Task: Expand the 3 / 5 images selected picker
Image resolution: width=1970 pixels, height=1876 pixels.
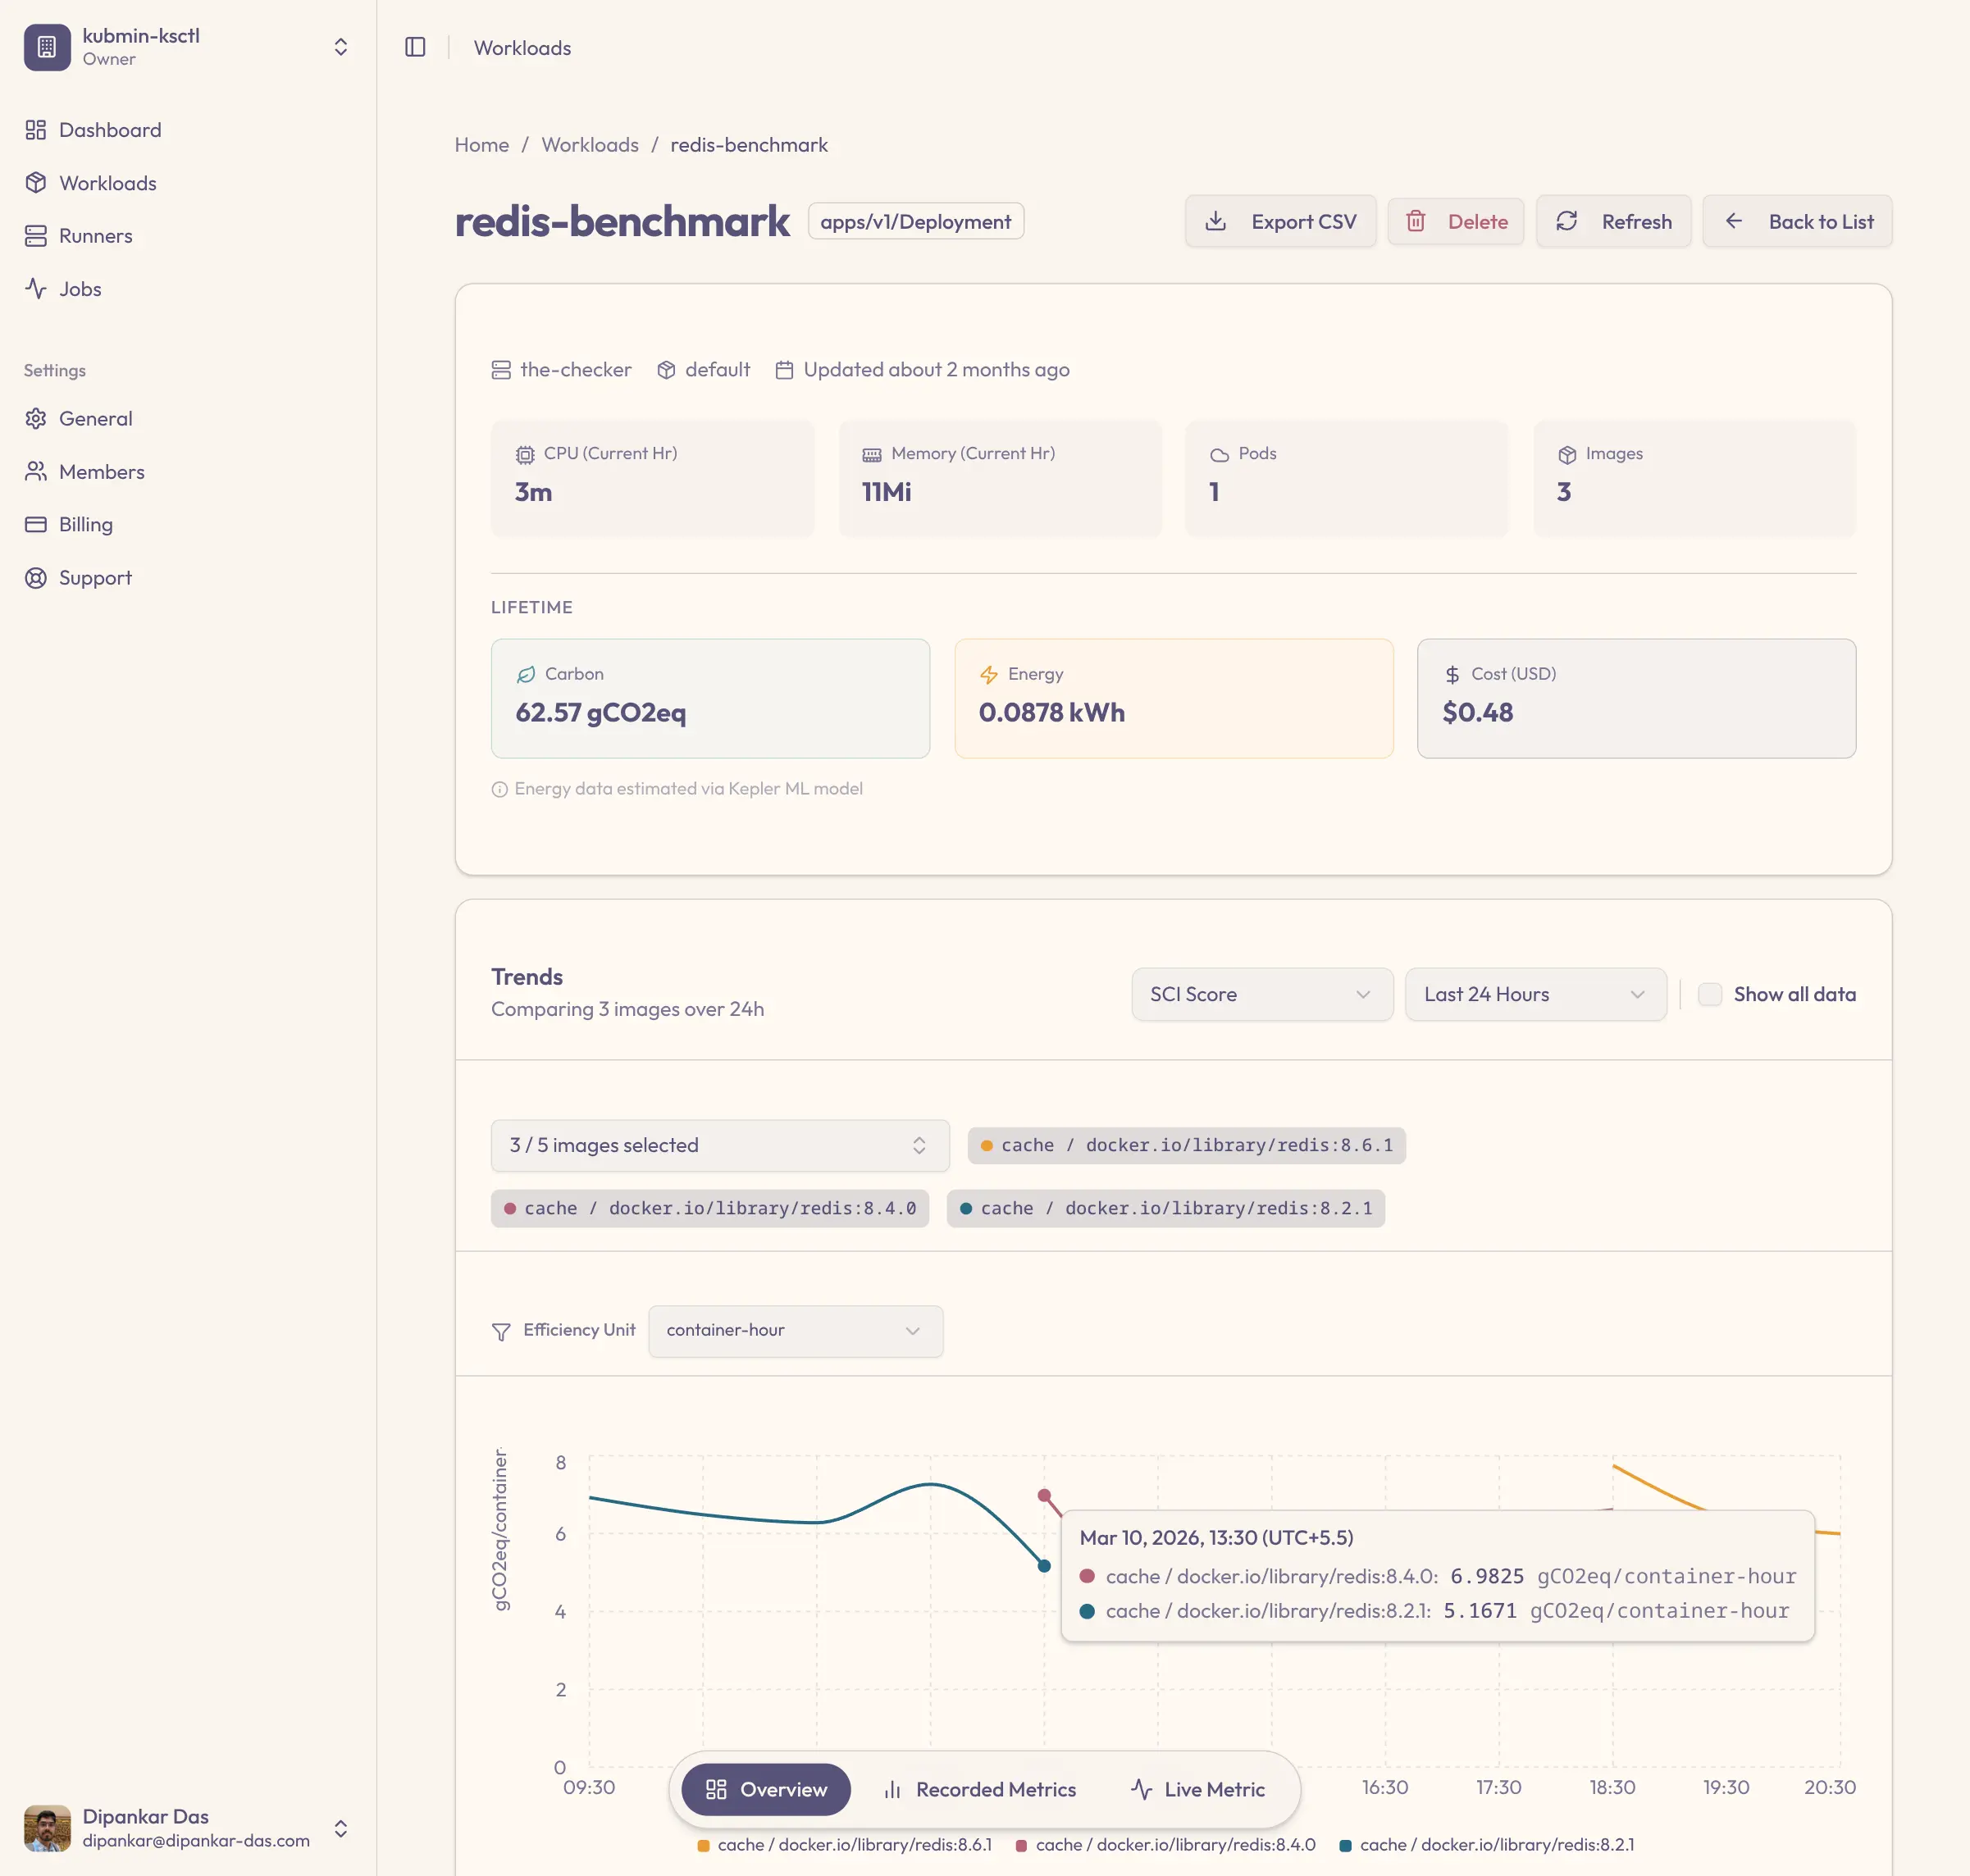Action: 718,1145
